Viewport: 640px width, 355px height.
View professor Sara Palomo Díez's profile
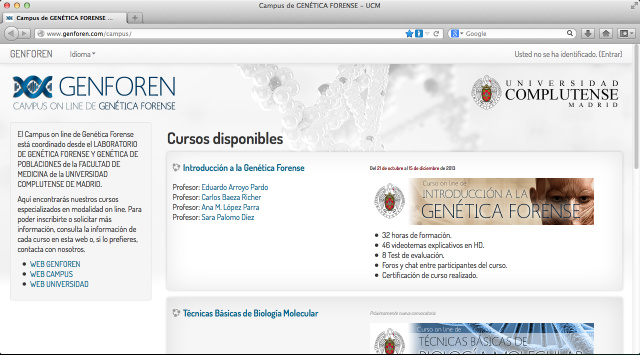(x=227, y=217)
